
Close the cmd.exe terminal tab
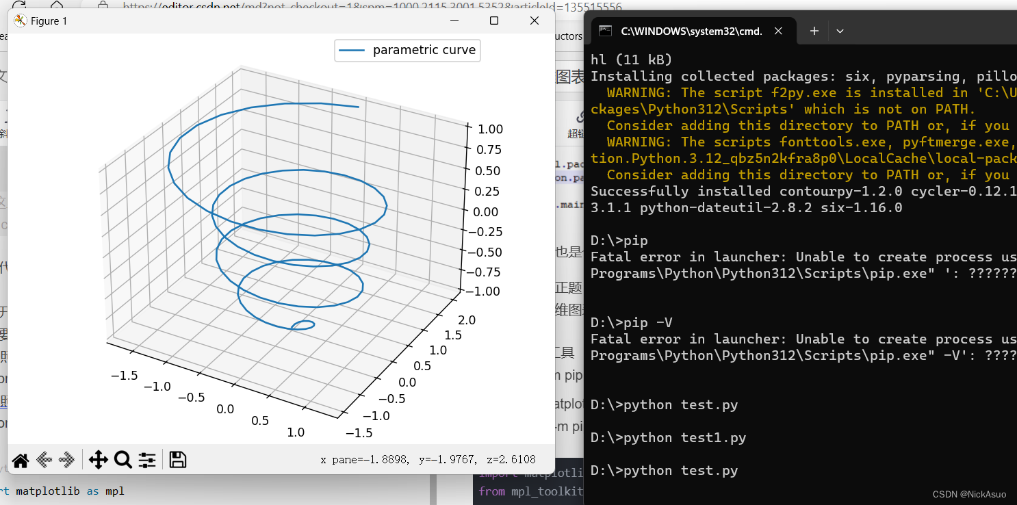778,31
